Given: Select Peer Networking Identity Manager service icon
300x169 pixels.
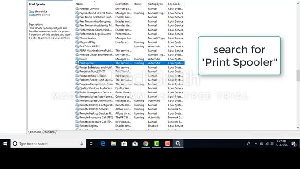Looking at the screenshot, I should [77, 25].
